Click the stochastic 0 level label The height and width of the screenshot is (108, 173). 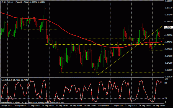coord(165,102)
